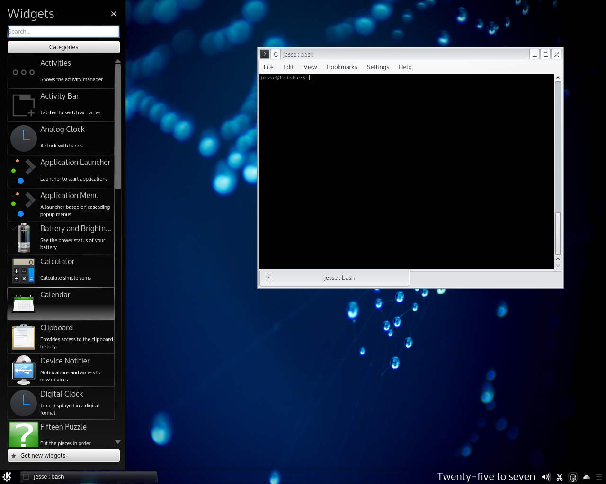Toggle the on-all-desktops pin in terminal titlebar
606x484 pixels.
click(276, 54)
